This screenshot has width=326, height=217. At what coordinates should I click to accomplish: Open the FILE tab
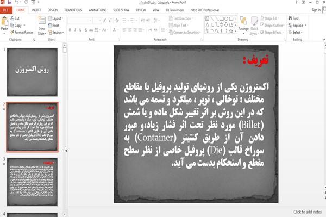pyautogui.click(x=6, y=10)
